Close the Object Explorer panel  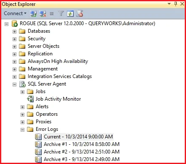pyautogui.click(x=182, y=4)
